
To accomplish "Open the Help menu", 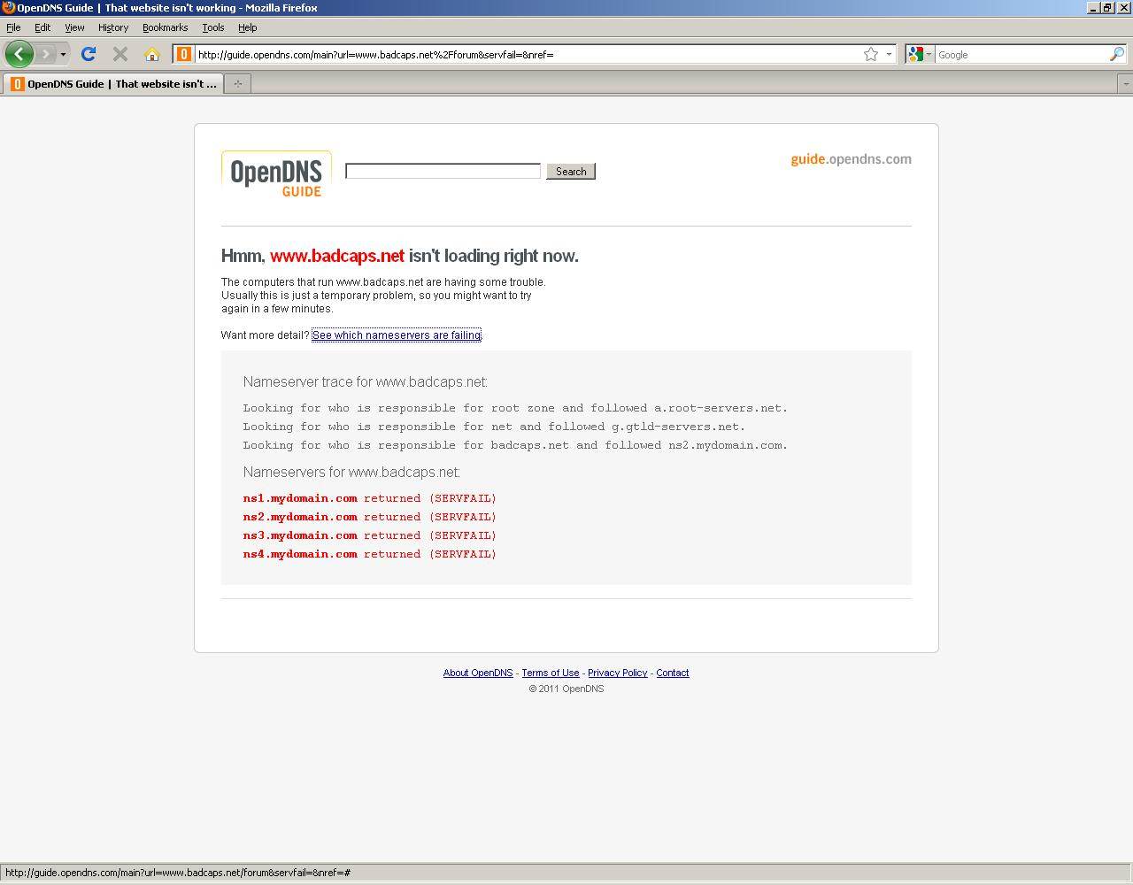I will click(247, 27).
